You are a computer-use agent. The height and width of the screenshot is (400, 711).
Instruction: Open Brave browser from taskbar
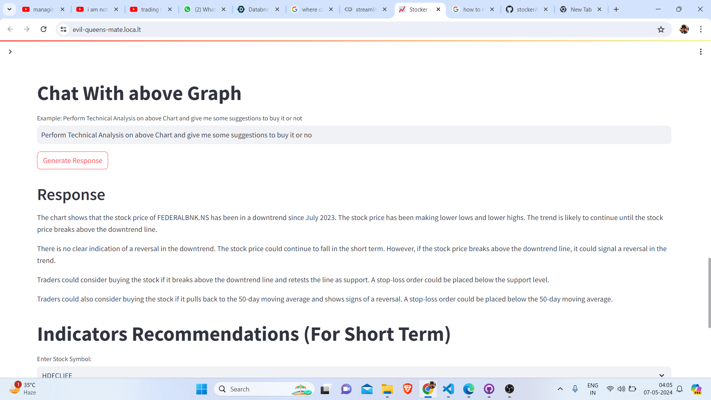407,389
